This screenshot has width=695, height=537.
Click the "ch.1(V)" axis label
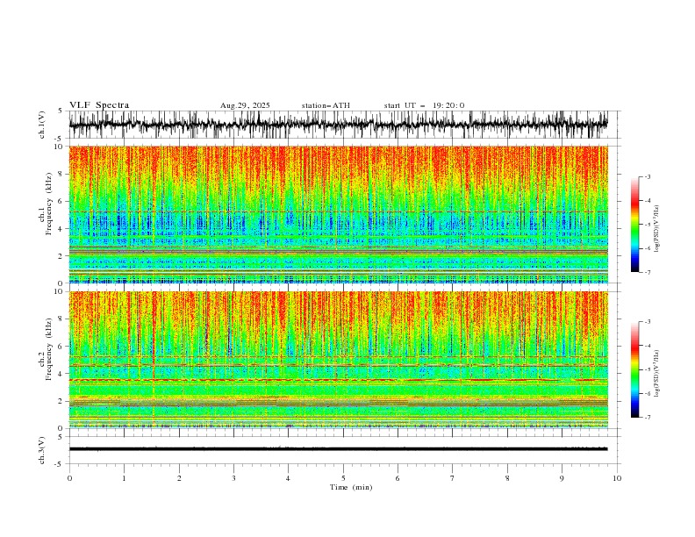click(x=42, y=125)
